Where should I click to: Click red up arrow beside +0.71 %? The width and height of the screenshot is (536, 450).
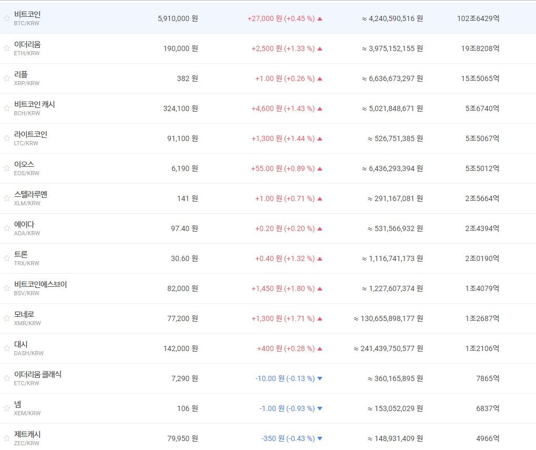(x=320, y=198)
